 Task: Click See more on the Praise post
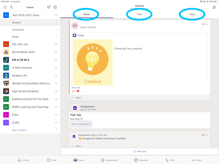76,87
